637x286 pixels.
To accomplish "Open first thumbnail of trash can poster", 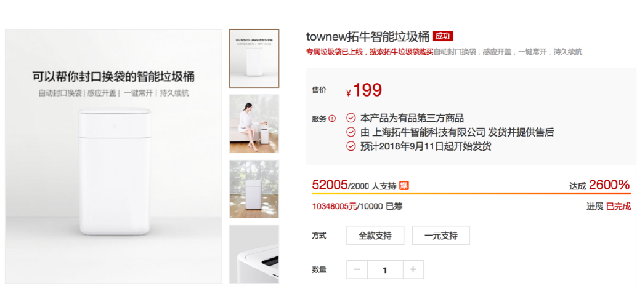I will [254, 58].
